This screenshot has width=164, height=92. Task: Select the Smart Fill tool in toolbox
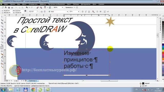[2, 32]
